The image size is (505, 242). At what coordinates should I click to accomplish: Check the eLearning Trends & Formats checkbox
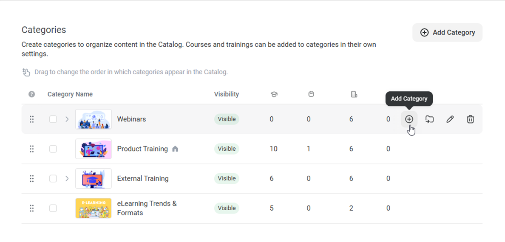53,208
